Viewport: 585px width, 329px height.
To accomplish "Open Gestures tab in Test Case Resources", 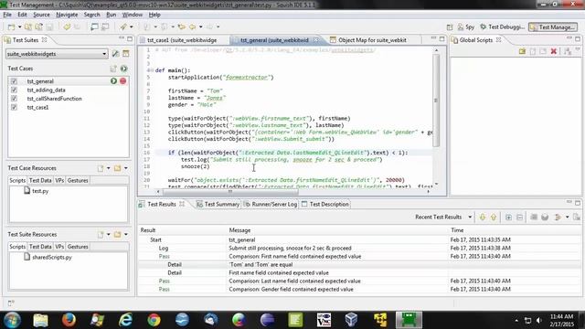I will click(x=78, y=181).
